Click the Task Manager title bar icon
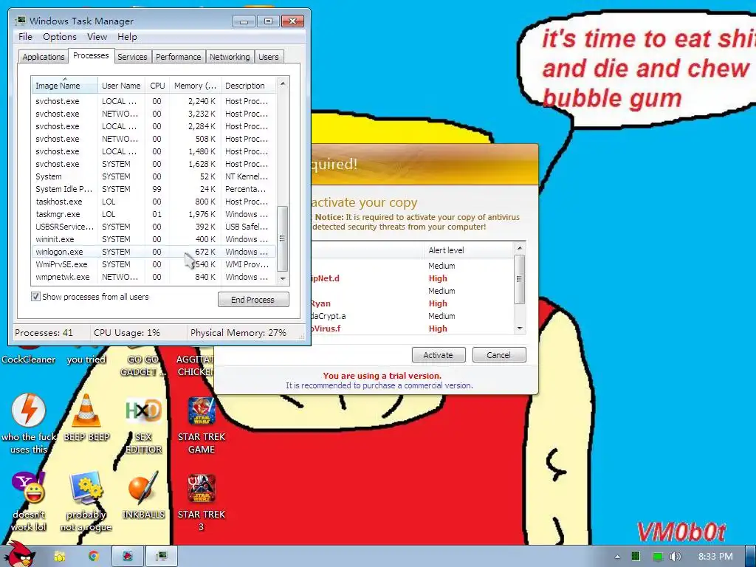The height and width of the screenshot is (567, 756). pyautogui.click(x=20, y=21)
